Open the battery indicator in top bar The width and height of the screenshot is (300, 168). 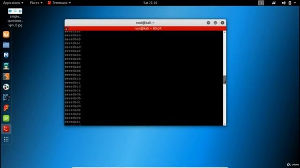tap(290, 3)
